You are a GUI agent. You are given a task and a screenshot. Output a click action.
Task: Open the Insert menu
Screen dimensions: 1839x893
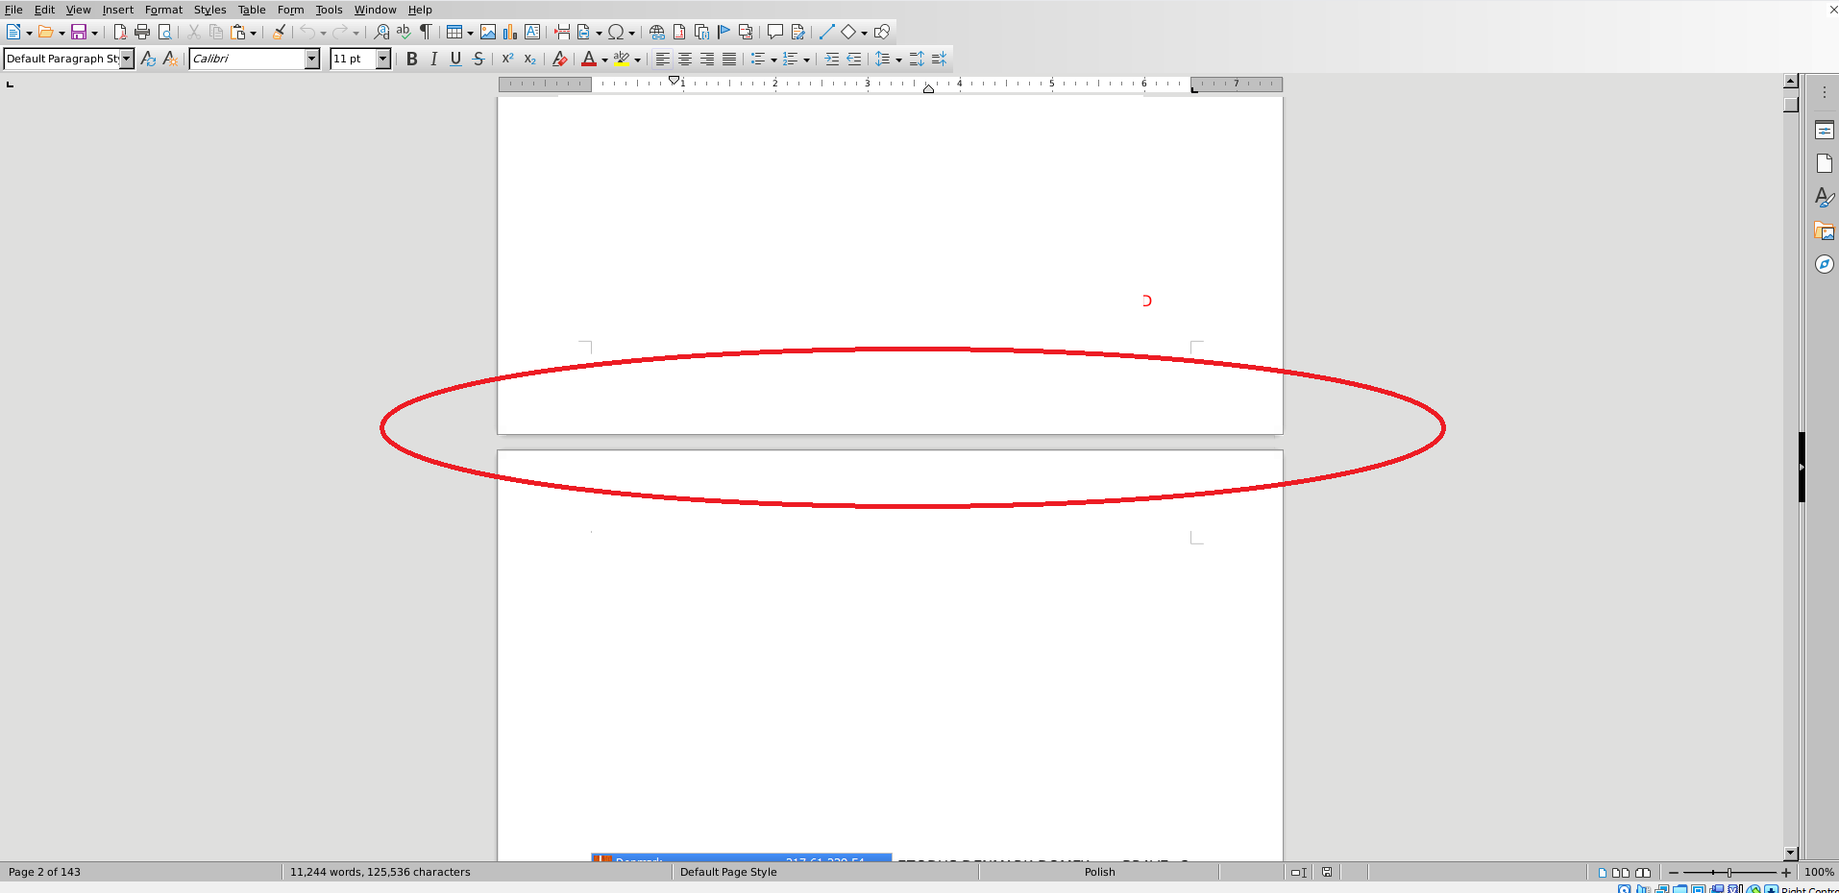point(118,10)
